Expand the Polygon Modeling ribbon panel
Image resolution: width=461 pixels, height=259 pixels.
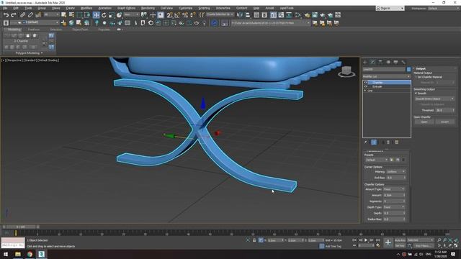[x=29, y=53]
